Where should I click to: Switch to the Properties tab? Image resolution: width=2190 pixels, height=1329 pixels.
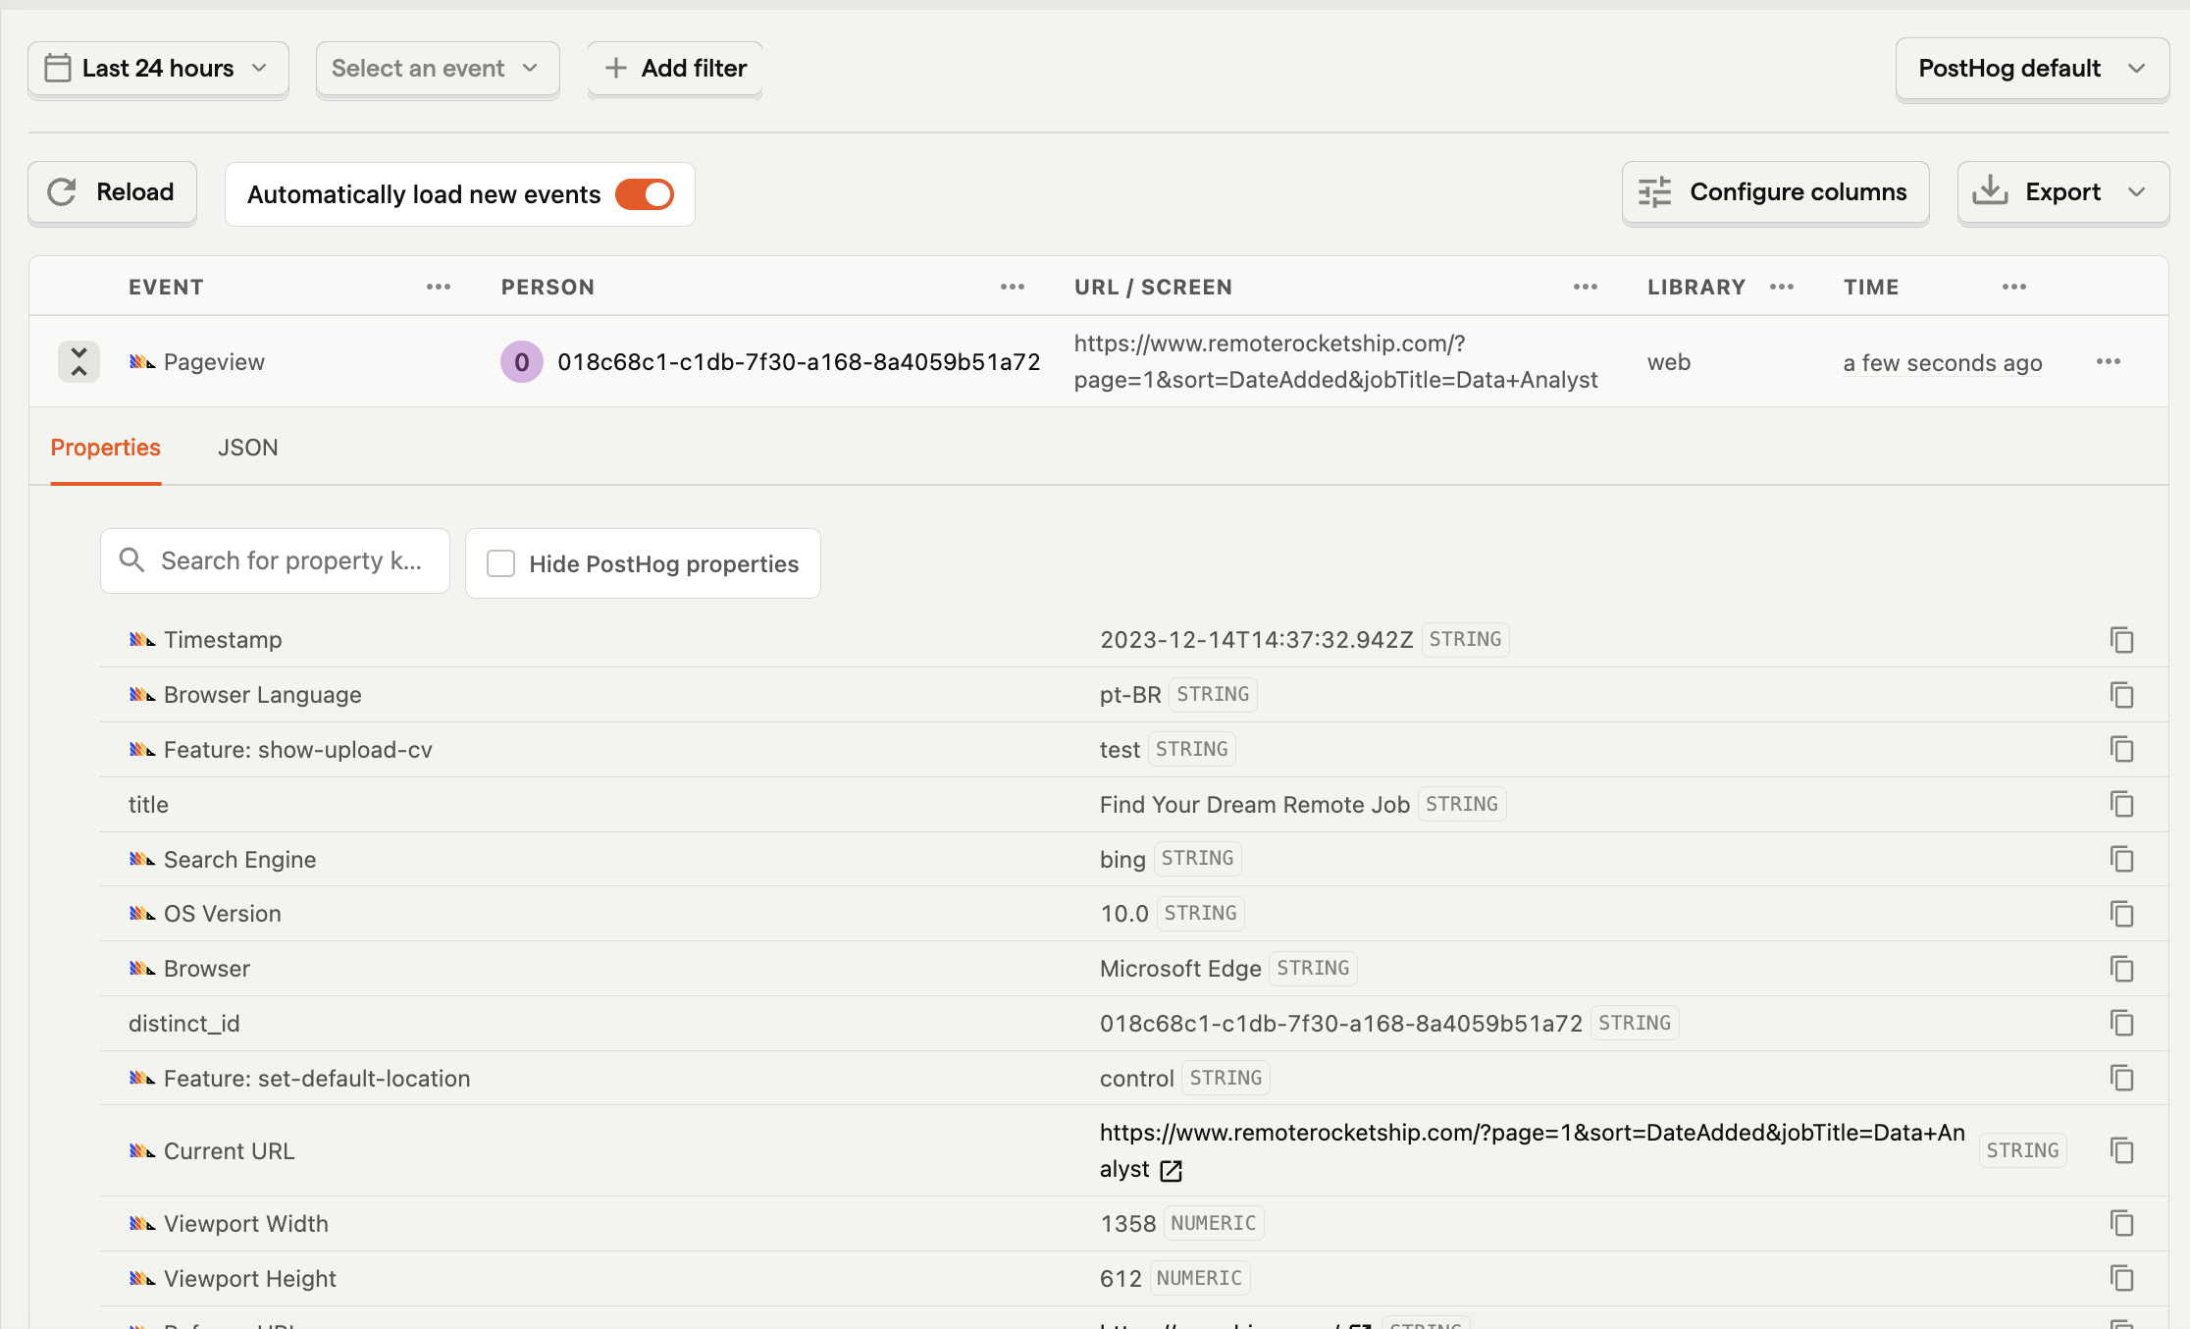pos(105,448)
